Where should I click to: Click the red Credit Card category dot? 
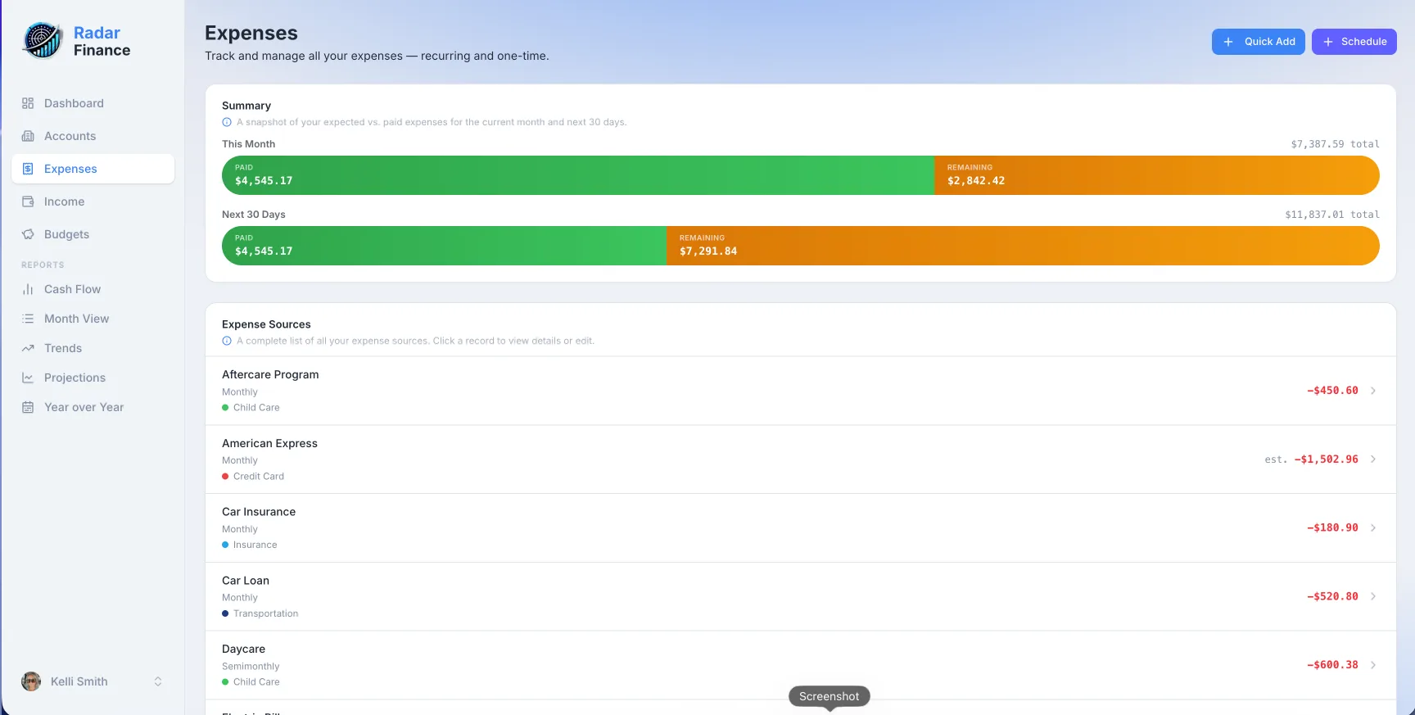pyautogui.click(x=225, y=477)
